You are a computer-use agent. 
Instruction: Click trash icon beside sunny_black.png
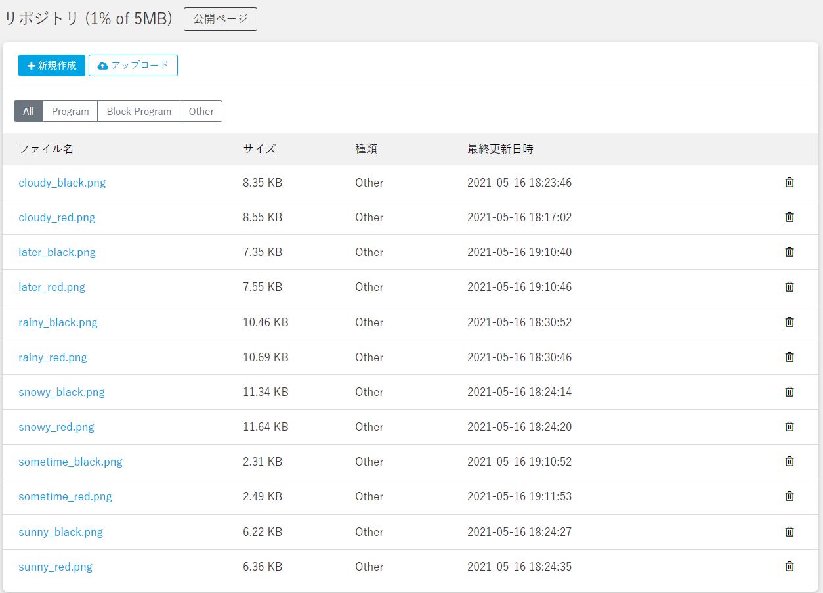tap(790, 532)
